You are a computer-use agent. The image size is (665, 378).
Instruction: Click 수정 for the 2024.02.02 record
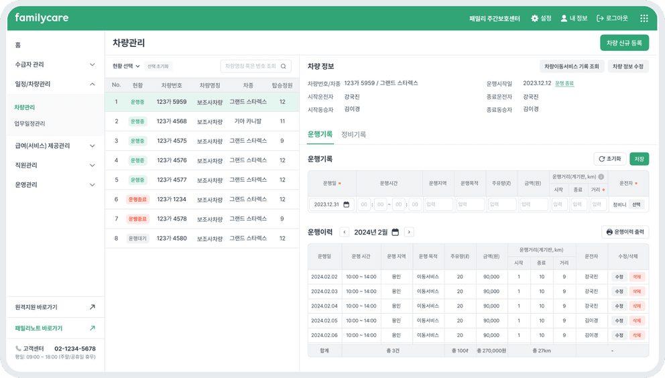tap(619, 277)
